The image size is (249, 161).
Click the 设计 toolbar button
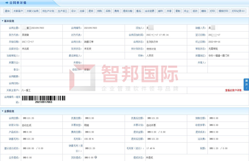[74, 11]
